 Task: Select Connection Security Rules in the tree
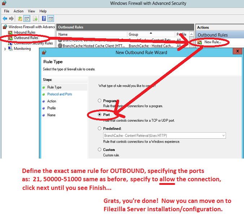point(33,43)
